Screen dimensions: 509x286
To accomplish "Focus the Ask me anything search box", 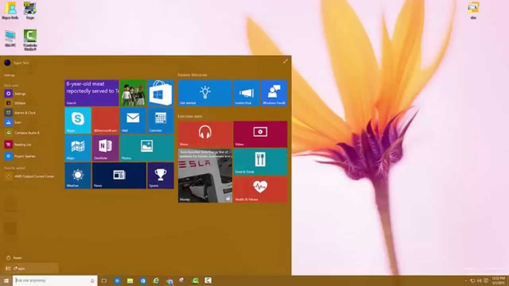I will (55, 280).
